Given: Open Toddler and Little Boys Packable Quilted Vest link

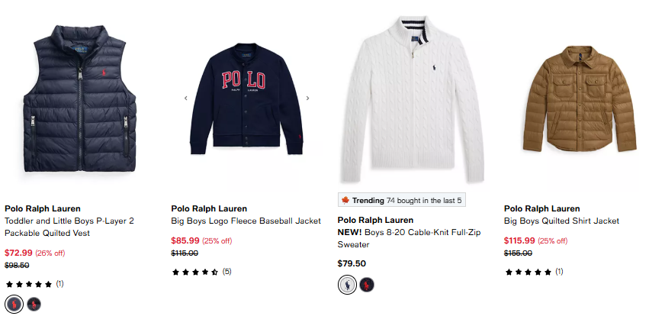Looking at the screenshot, I should point(69,227).
